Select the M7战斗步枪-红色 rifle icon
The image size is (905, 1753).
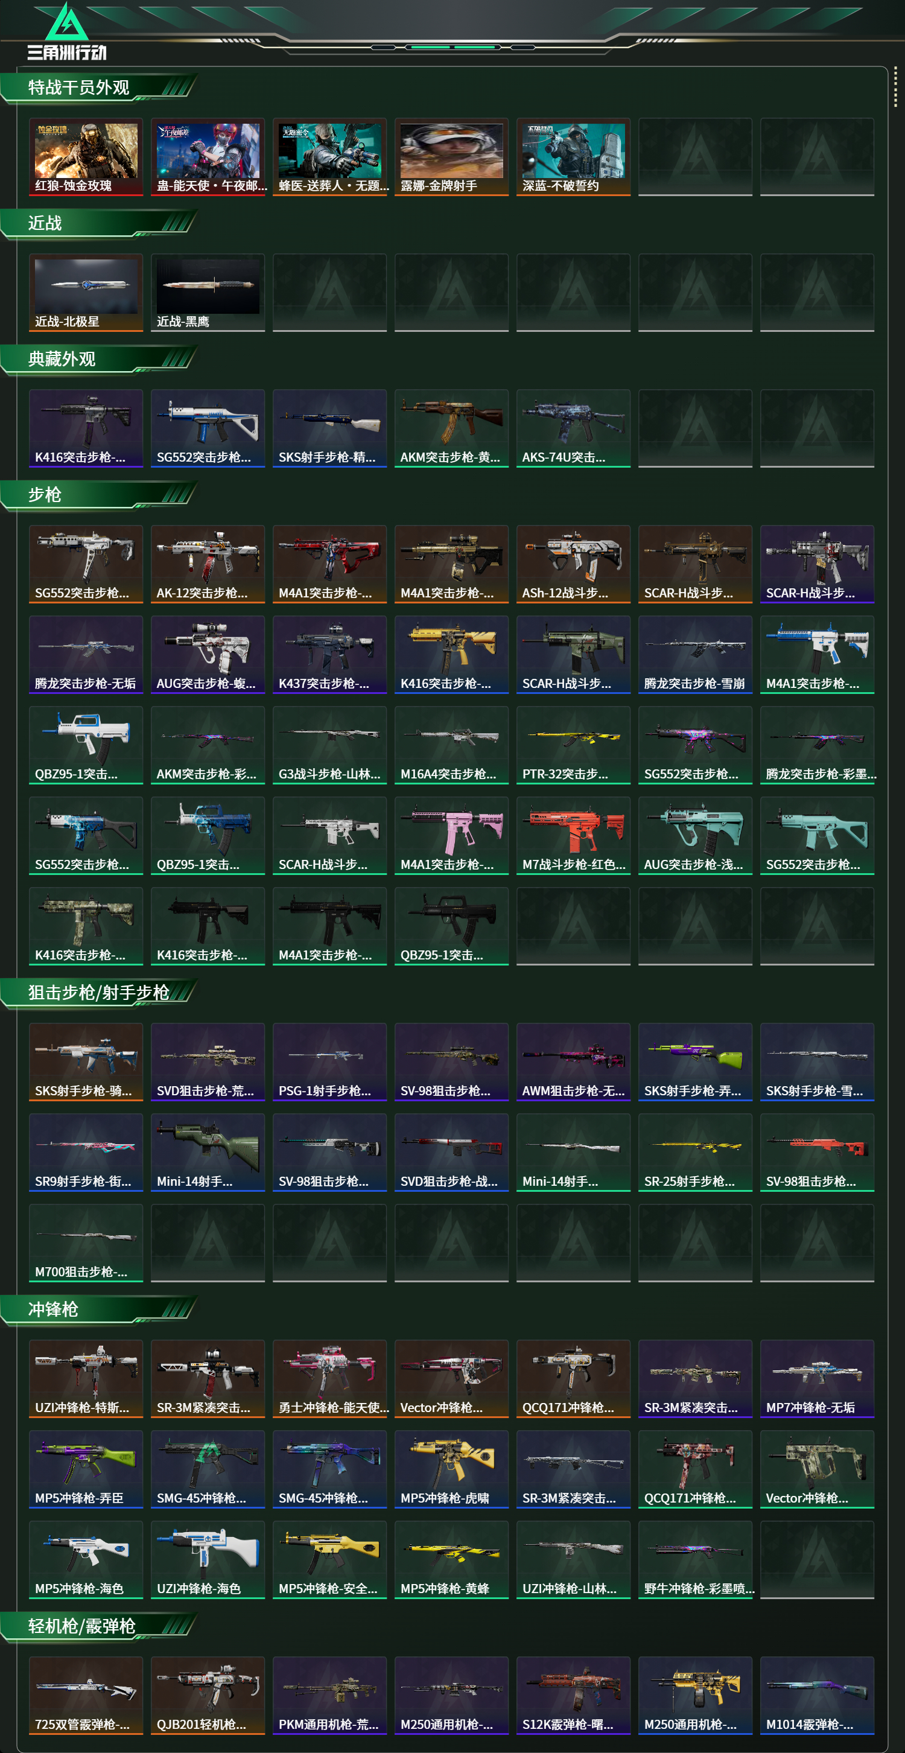573,836
